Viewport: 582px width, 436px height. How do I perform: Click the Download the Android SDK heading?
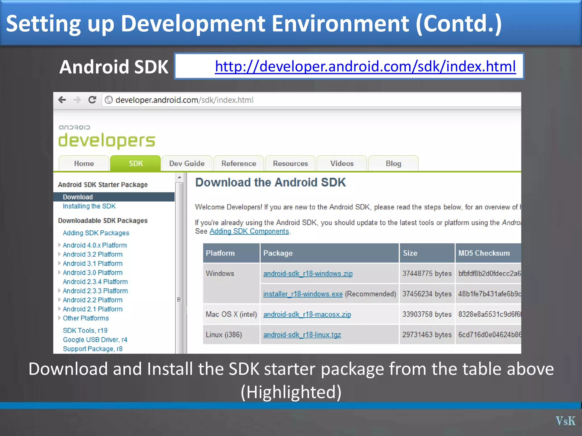[271, 182]
